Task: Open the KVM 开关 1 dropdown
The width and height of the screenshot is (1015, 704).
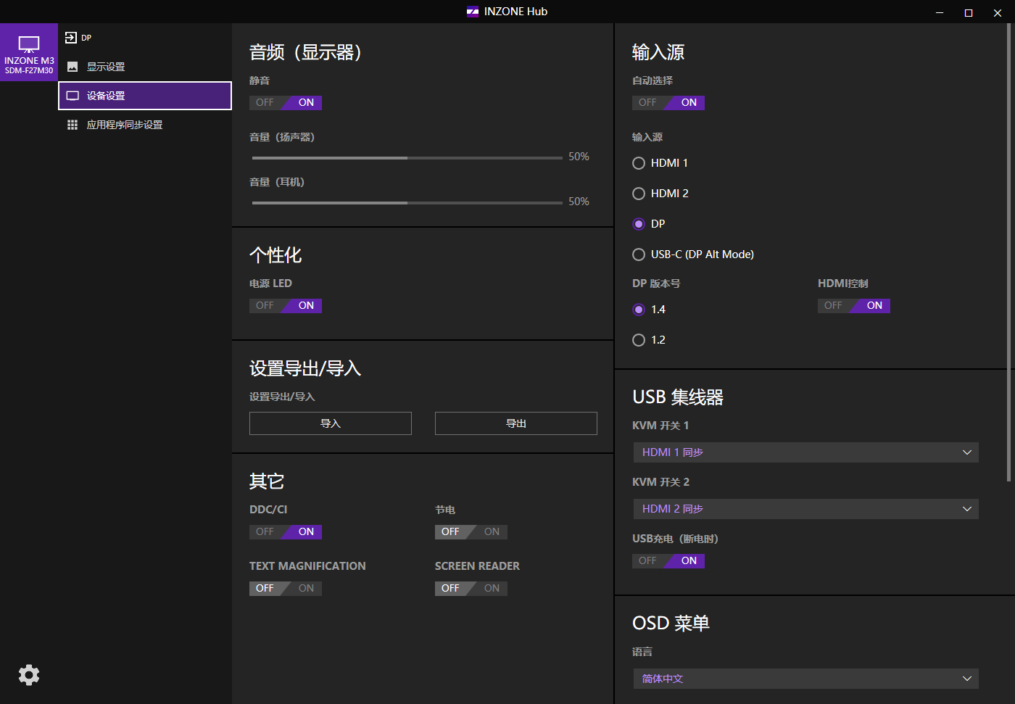Action: click(805, 452)
